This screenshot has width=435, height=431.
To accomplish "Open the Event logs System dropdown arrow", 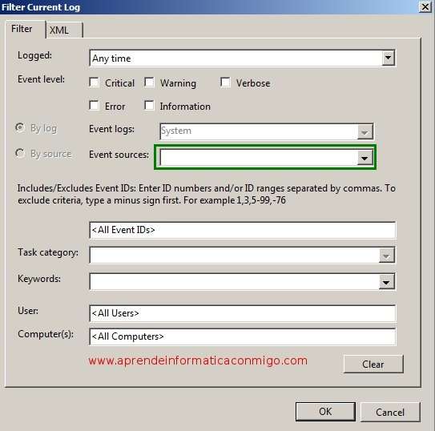I will point(365,131).
